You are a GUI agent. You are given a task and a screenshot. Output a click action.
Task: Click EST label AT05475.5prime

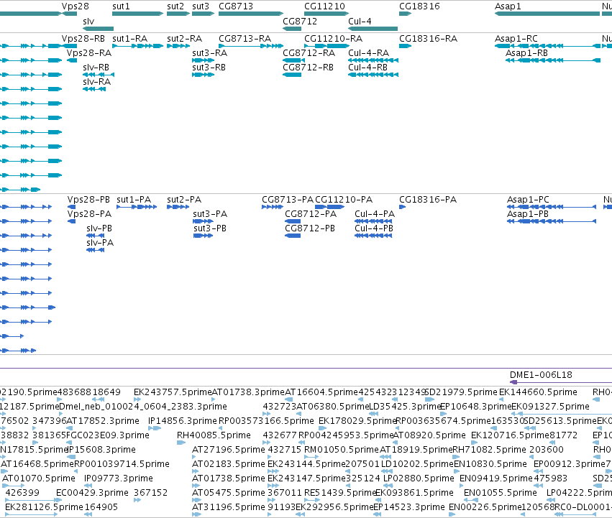[229, 493]
